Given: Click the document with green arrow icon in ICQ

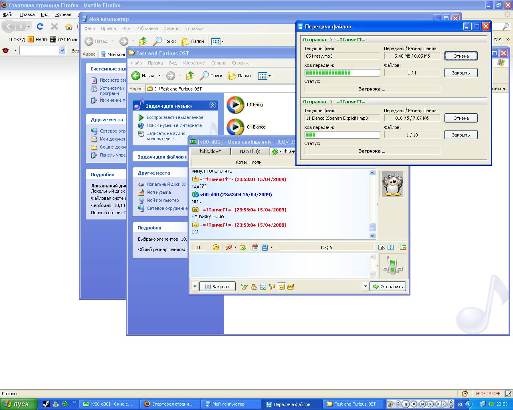Looking at the screenshot, I should coord(263,287).
